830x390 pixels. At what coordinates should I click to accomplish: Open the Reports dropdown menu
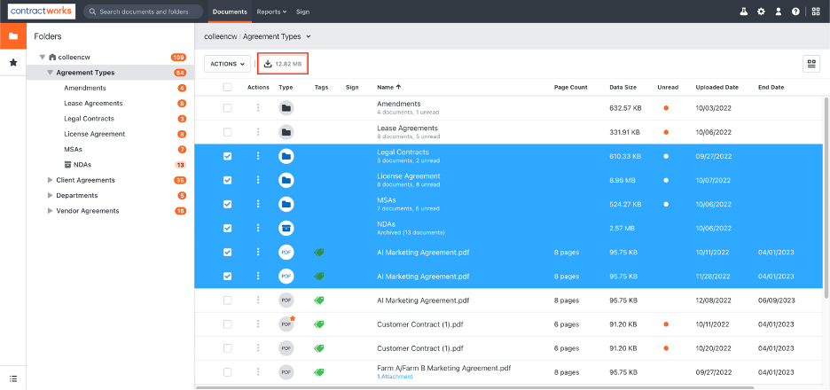coord(271,12)
